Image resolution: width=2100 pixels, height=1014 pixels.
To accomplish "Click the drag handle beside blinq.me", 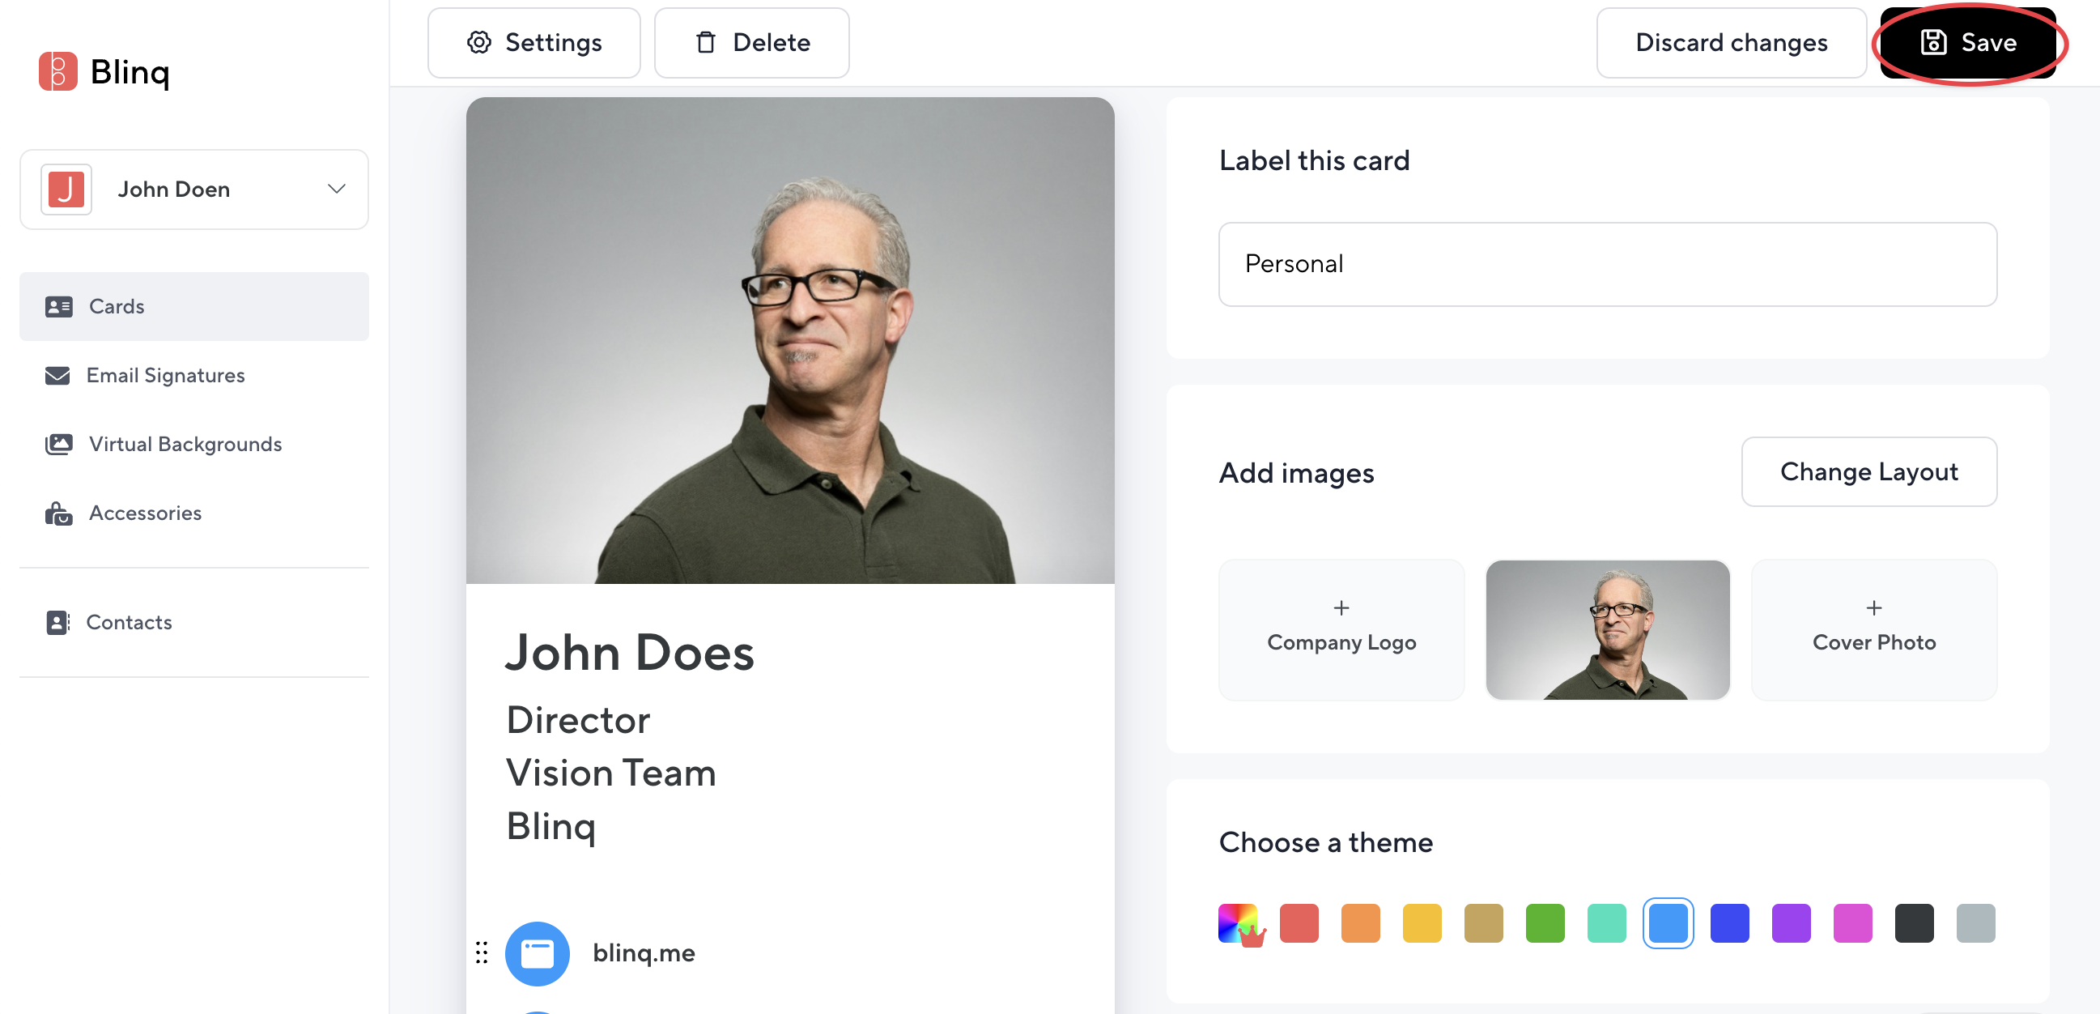I will (x=482, y=952).
